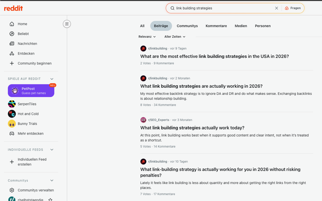Select the Home icon in the sidebar

click(x=12, y=24)
